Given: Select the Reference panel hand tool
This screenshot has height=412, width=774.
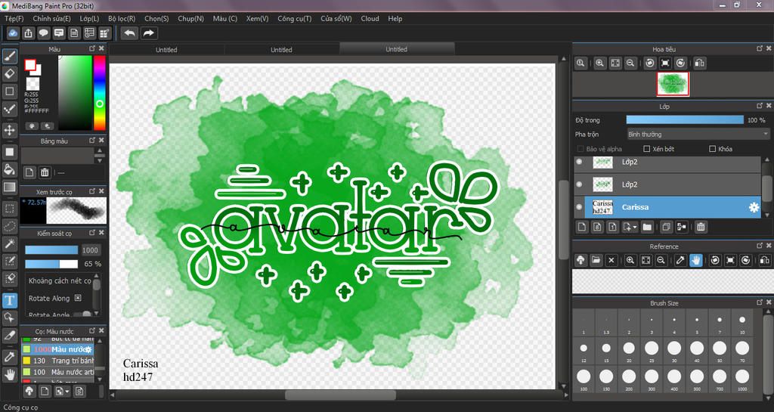Looking at the screenshot, I should 696,260.
